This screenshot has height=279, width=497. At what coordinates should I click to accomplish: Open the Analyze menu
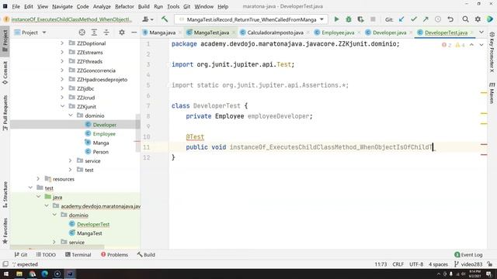[x=102, y=6]
